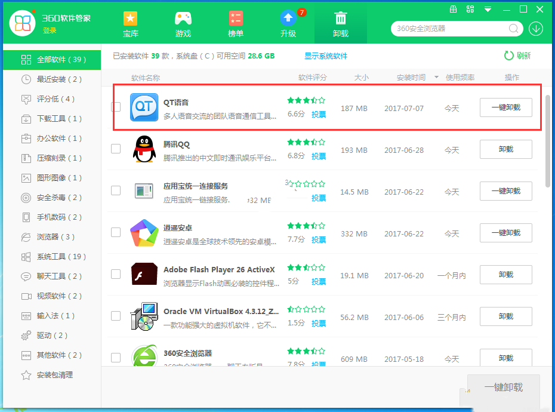This screenshot has width=555, height=412.
Task: Click the circled download arrow beside search box
Action: click(536, 29)
